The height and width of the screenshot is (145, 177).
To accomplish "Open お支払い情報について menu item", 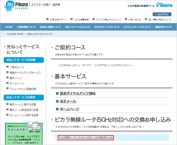I will (50, 27).
